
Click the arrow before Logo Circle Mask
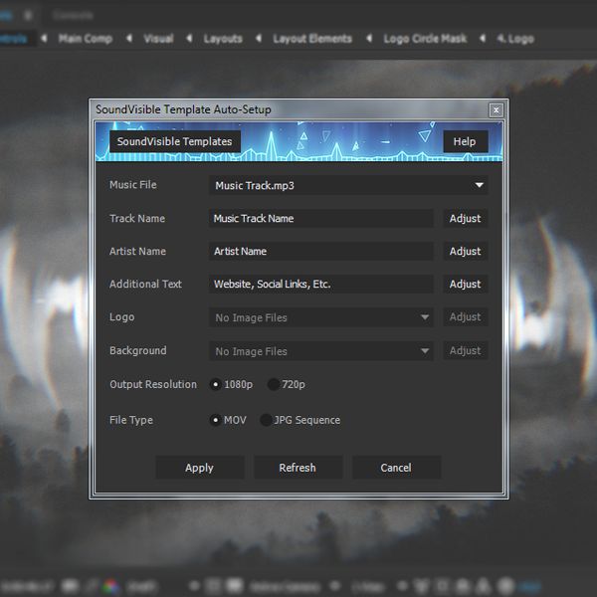click(369, 38)
